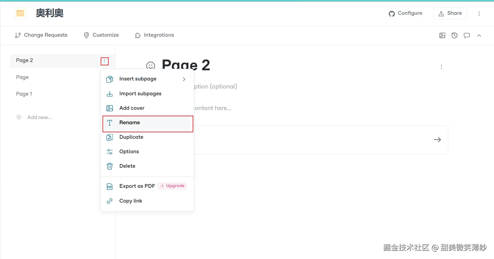Collapse the header toolbar with the chevron
The image size is (494, 259).
coord(479,35)
